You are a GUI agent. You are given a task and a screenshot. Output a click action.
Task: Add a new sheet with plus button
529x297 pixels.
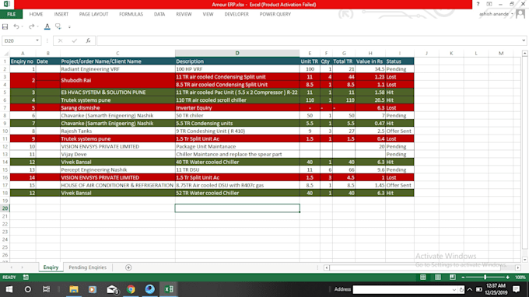pyautogui.click(x=128, y=267)
